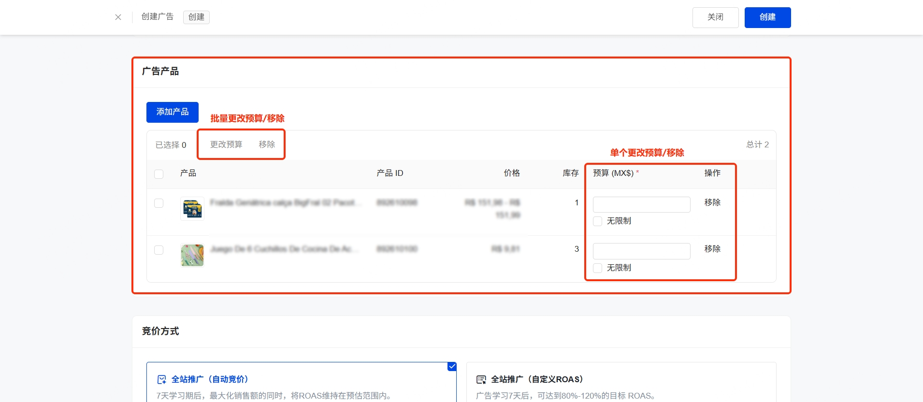Click the budget input of first product

(x=641, y=204)
